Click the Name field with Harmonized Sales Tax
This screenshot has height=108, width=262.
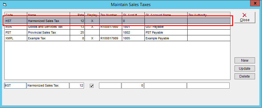[48, 85]
